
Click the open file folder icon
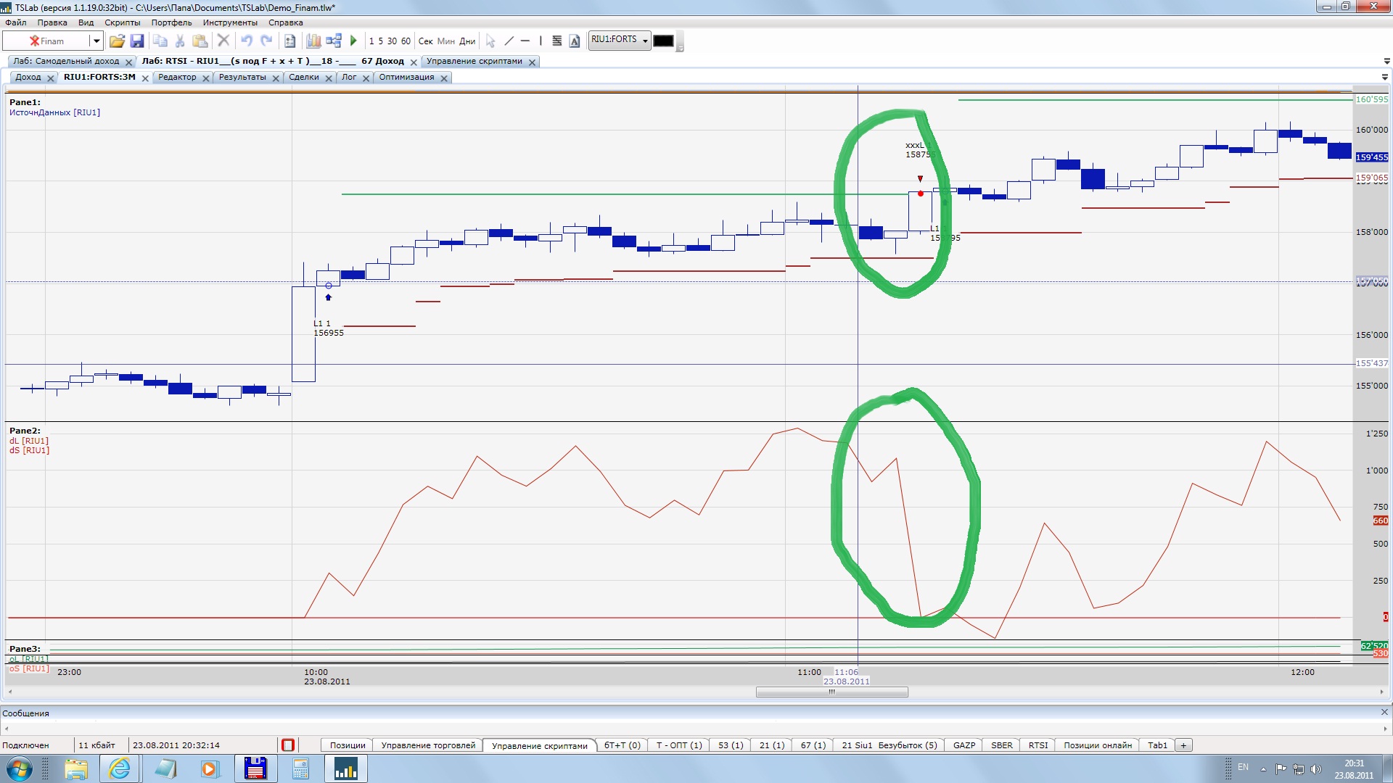pyautogui.click(x=117, y=41)
